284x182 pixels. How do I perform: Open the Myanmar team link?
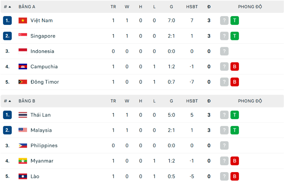42,161
